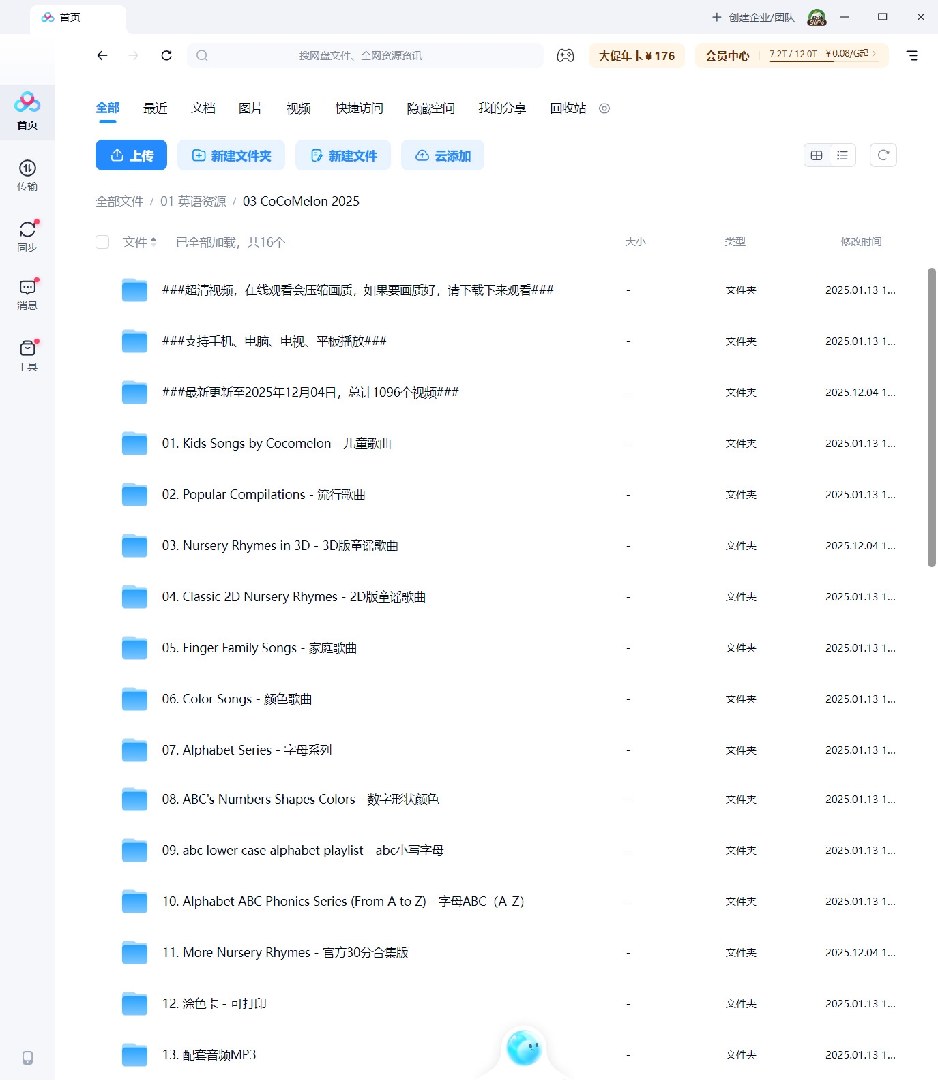Open the Messages (消息) sidebar icon

27,294
